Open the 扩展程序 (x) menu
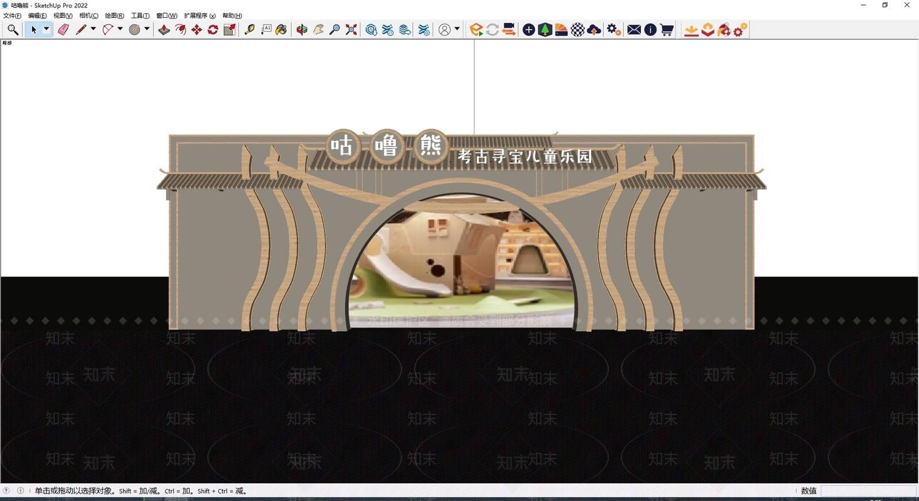Screen dimensions: 919x501 (200, 16)
